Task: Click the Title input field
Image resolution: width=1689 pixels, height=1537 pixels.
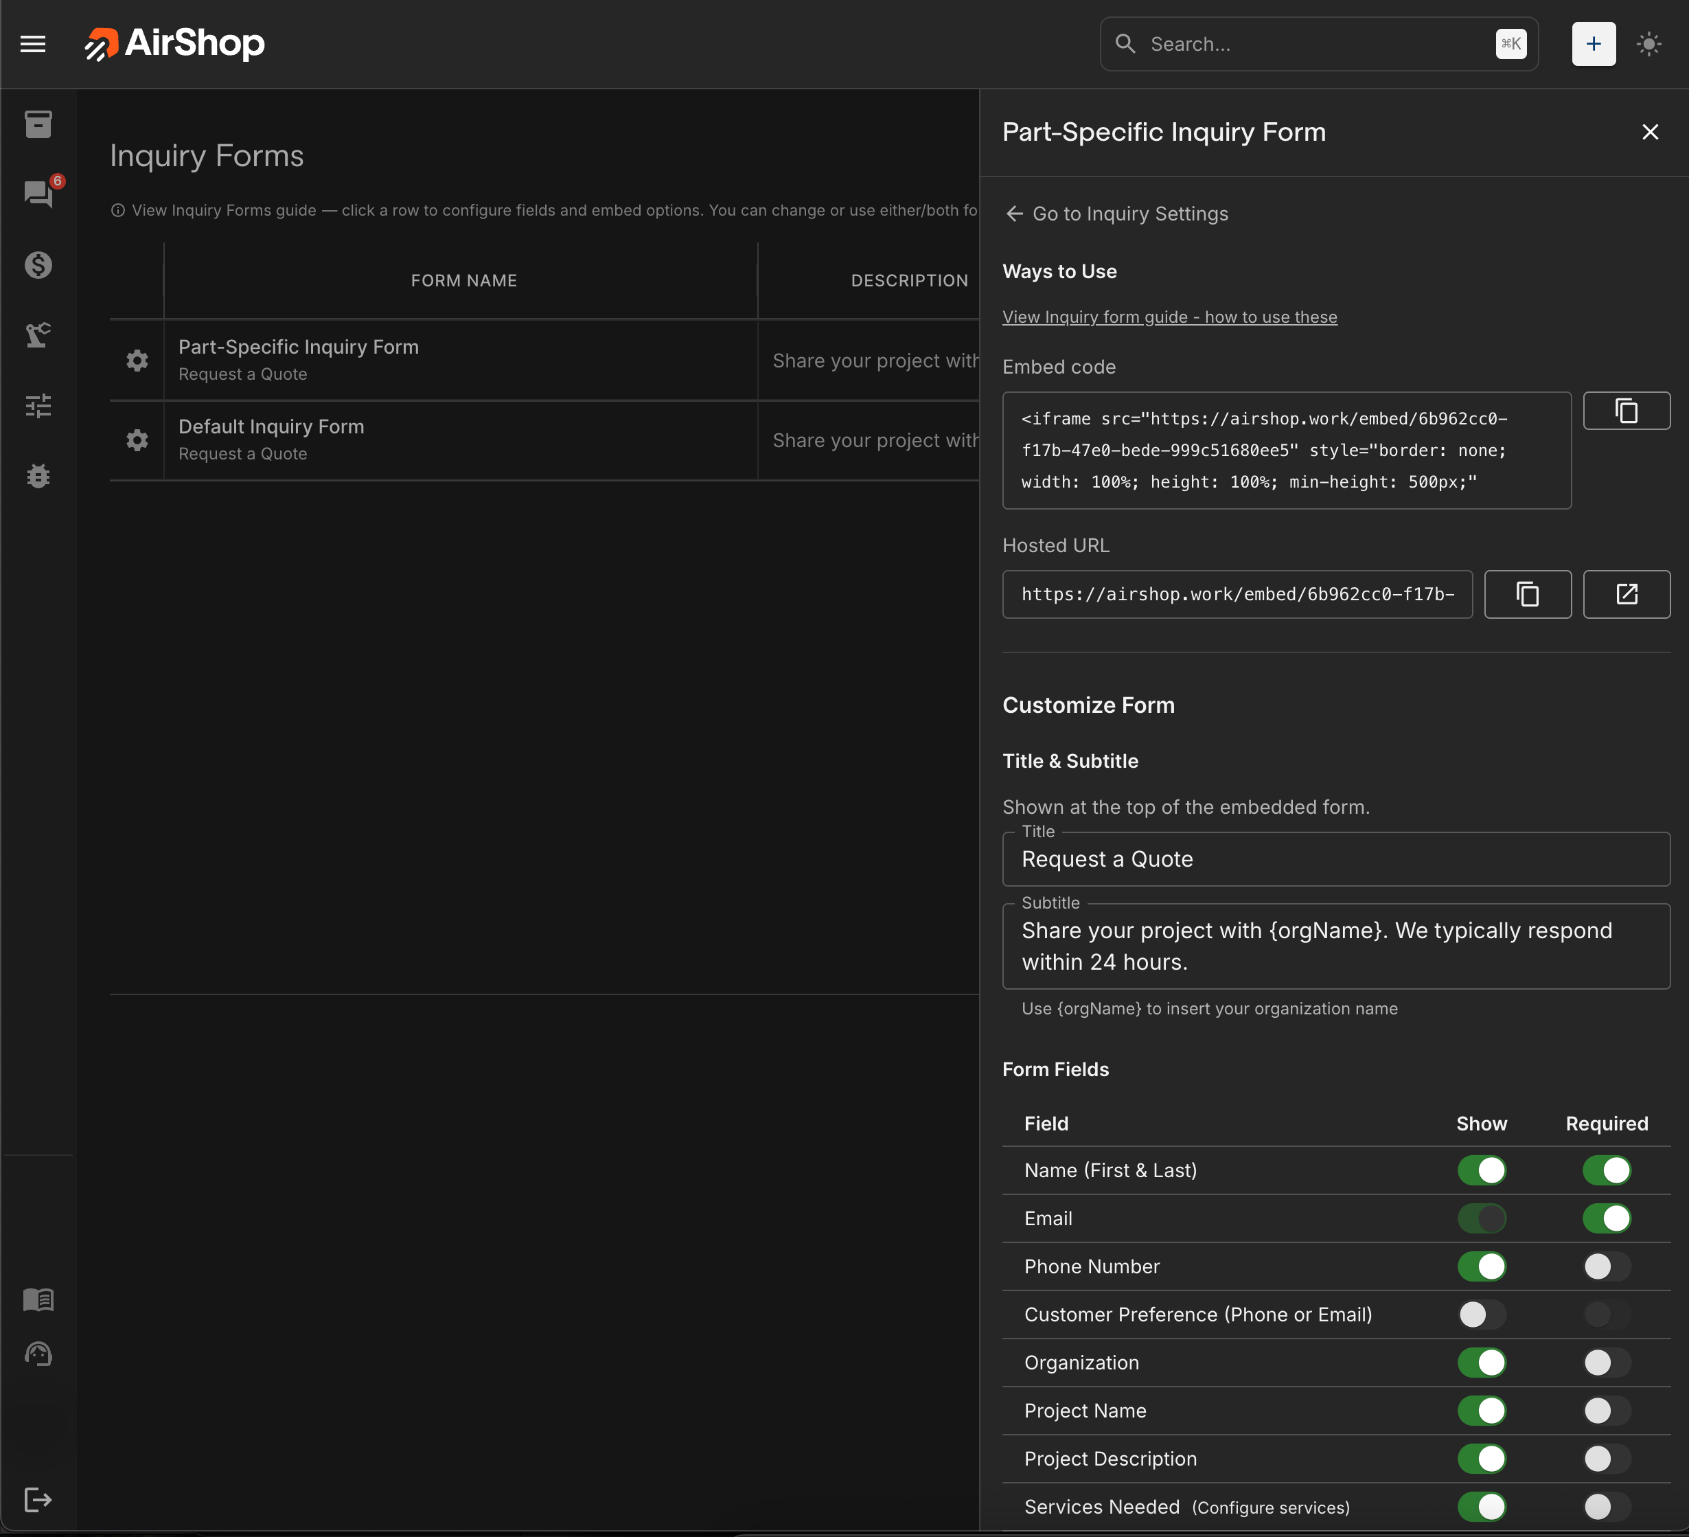Action: click(x=1335, y=859)
